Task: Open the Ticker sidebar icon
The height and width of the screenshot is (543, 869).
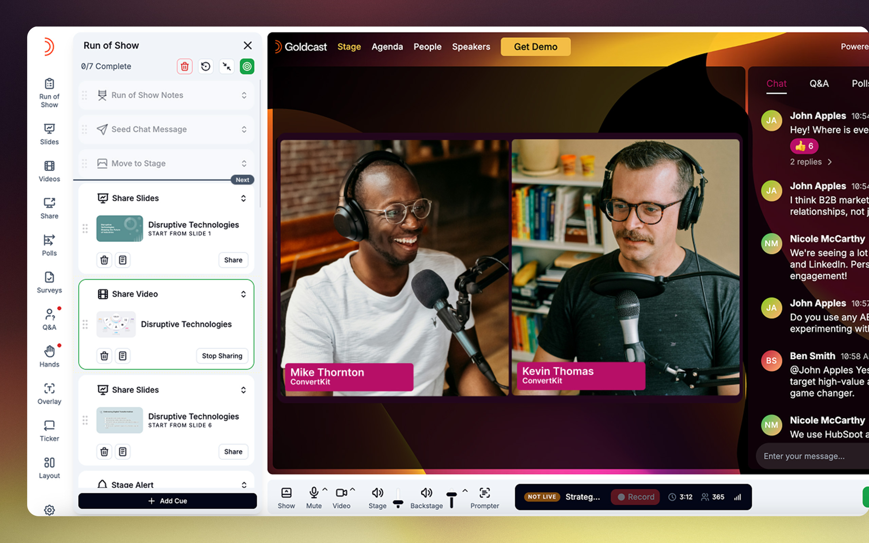Action: 49,431
